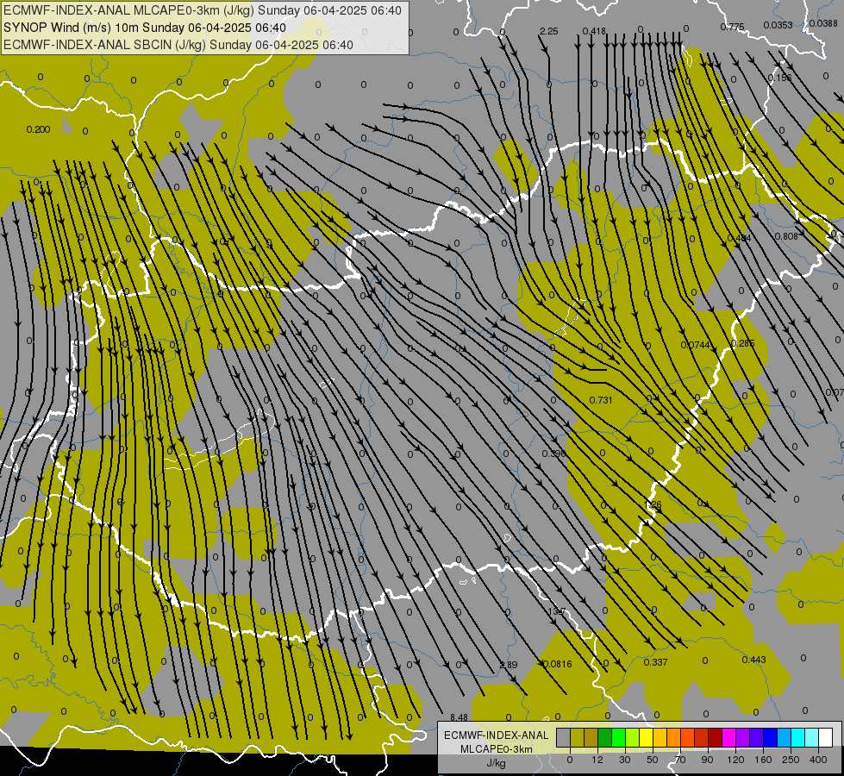Click the legend title 'ECMWF-INDEX-ANAL' at the bottom
The image size is (844, 776).
[x=497, y=735]
